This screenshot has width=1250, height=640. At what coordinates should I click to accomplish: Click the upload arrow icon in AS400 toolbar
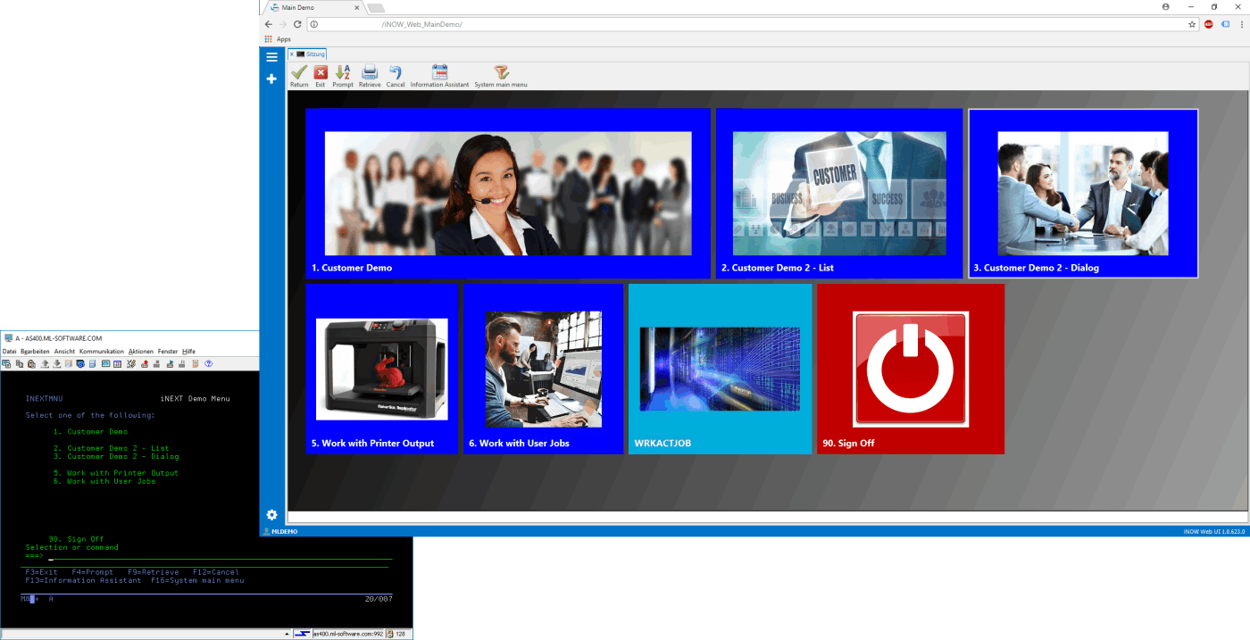click(x=45, y=363)
